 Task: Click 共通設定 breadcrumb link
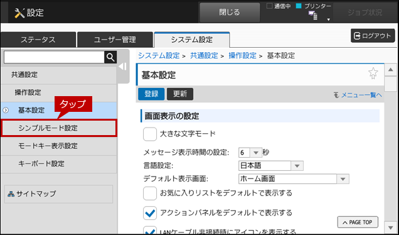coord(204,55)
